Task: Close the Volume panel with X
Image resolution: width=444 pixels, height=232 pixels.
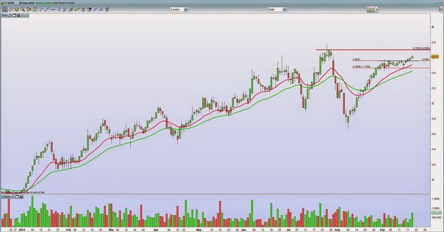Action: [21, 197]
